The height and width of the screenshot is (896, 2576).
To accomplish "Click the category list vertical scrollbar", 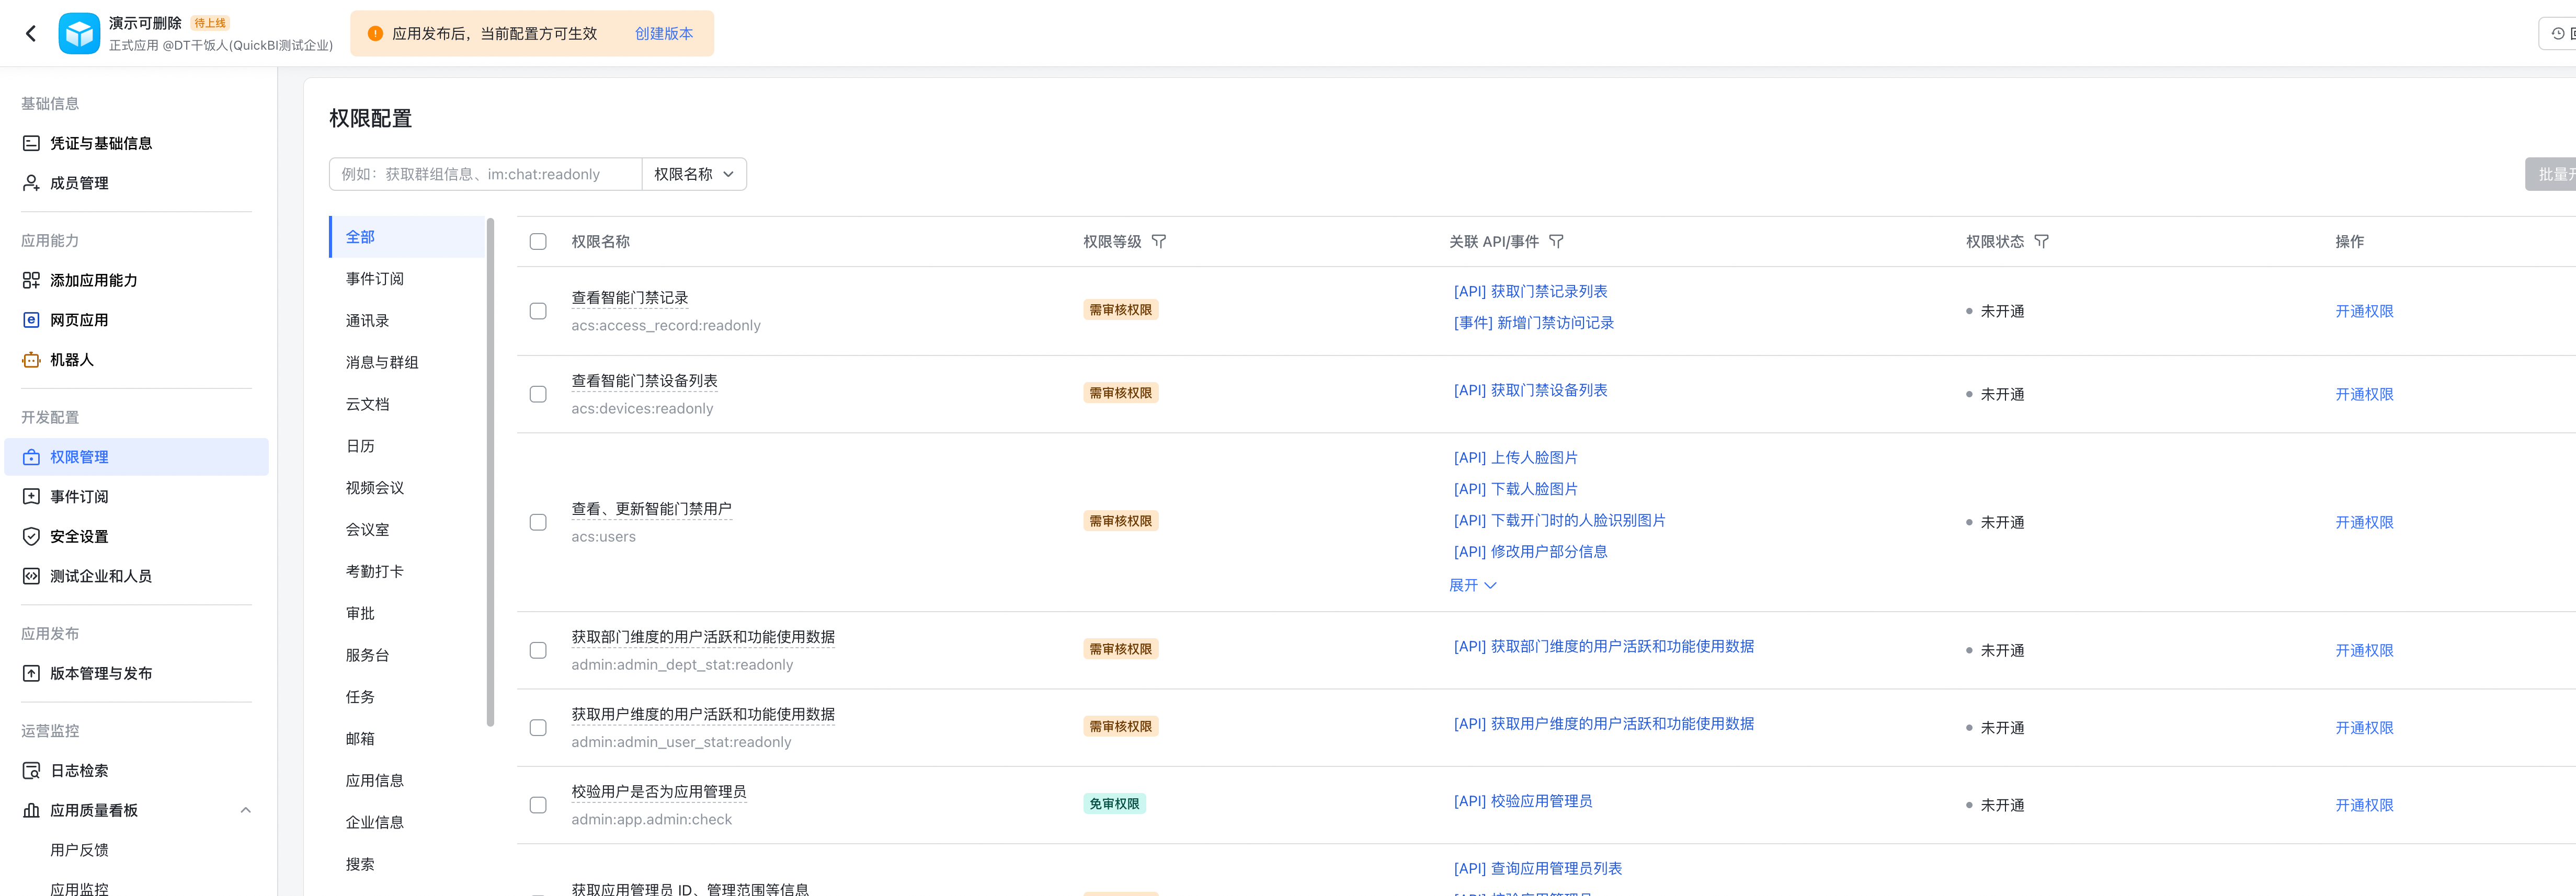I will [x=490, y=470].
